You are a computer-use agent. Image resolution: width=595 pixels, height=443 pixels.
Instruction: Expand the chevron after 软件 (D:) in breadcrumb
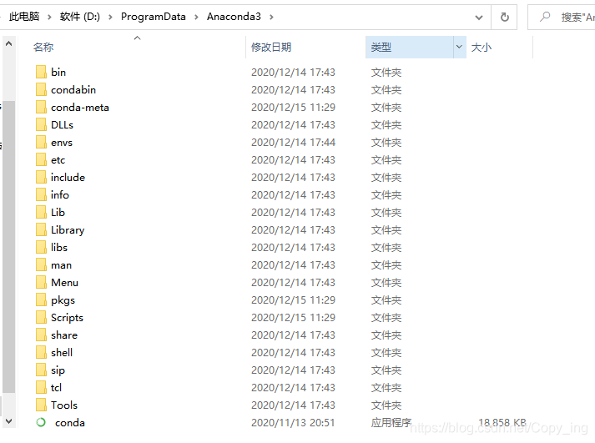(110, 17)
